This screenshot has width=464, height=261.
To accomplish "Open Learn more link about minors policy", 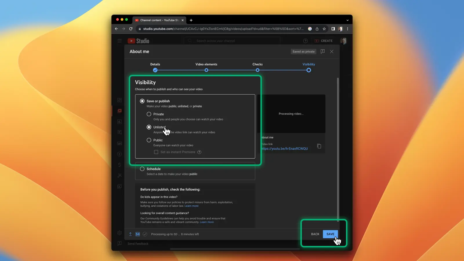I will [x=191, y=206].
